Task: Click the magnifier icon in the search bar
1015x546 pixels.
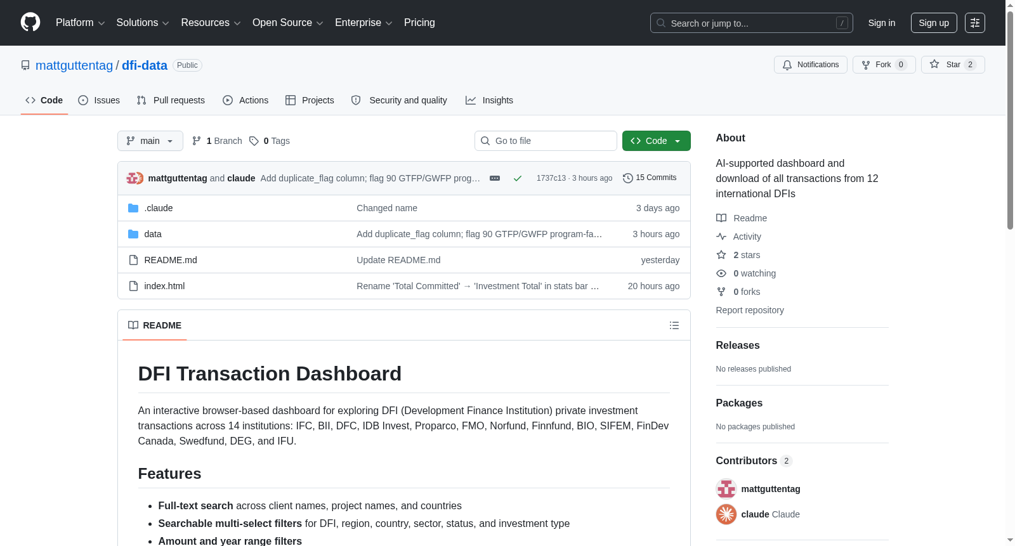Action: (661, 23)
